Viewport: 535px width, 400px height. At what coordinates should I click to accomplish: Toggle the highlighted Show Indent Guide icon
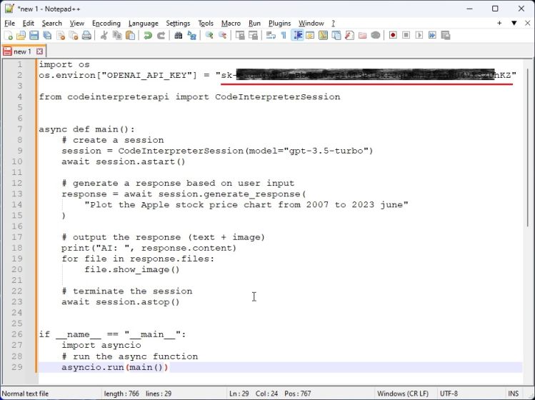(x=297, y=36)
